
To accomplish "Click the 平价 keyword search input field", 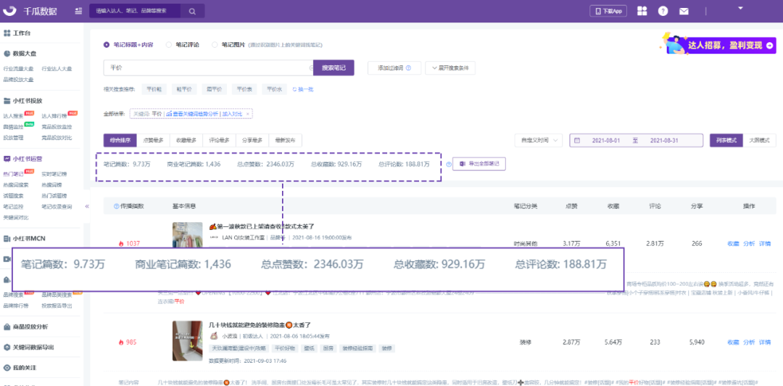I will tap(208, 67).
